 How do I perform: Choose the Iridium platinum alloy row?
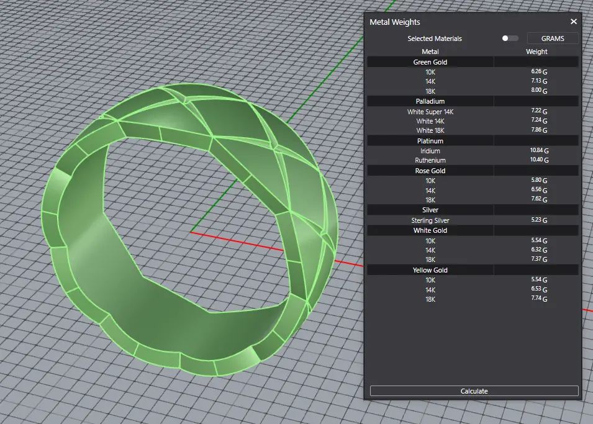tap(430, 151)
